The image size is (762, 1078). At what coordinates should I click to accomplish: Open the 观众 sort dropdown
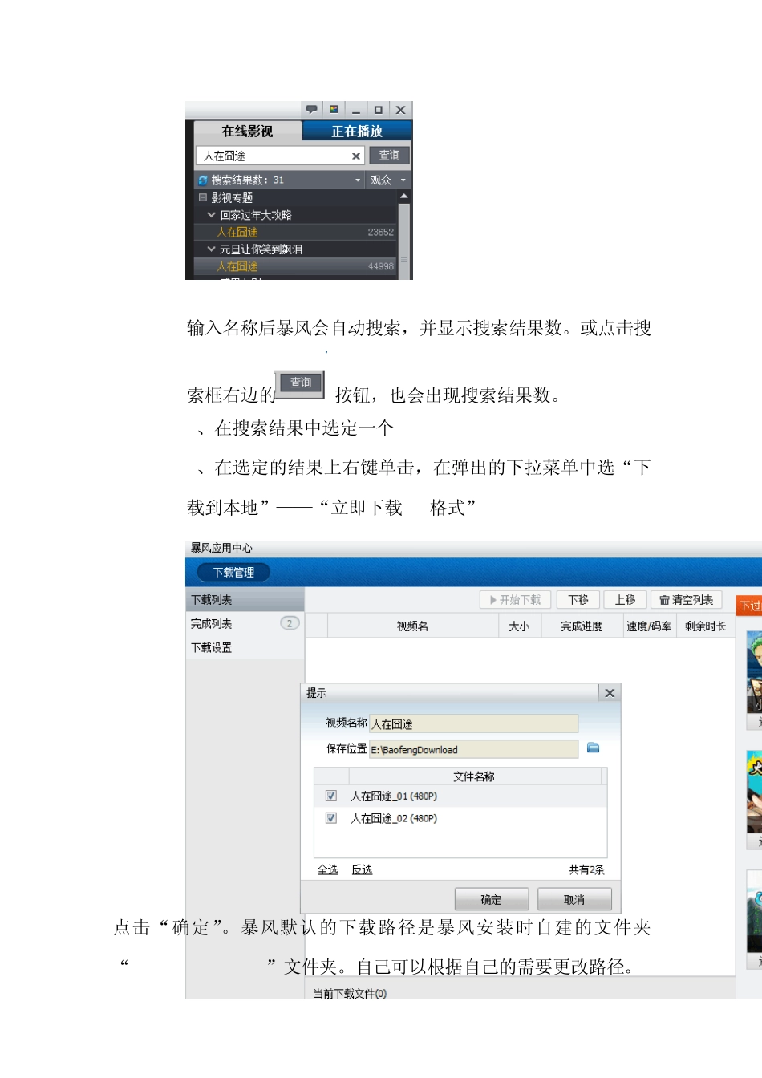[x=389, y=180]
